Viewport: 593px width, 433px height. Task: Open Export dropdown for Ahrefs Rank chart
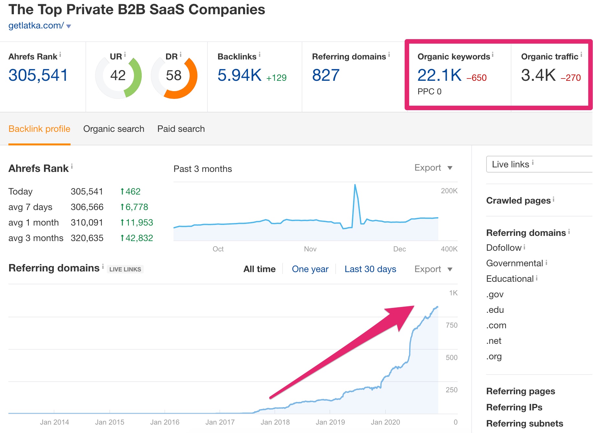pyautogui.click(x=433, y=168)
